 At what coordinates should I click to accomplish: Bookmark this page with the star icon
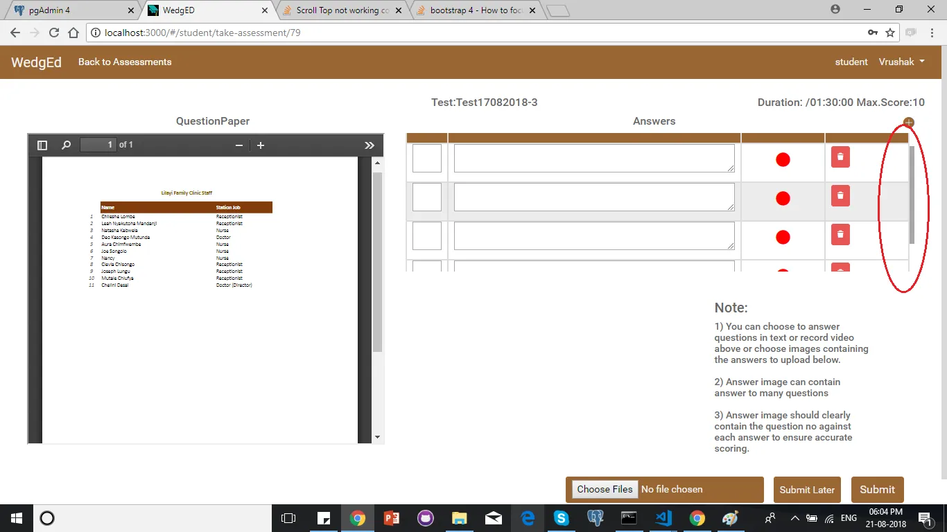(891, 33)
